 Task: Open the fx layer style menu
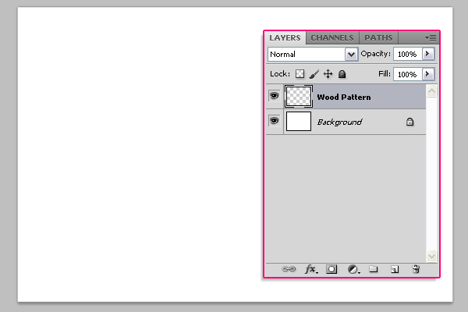311,269
